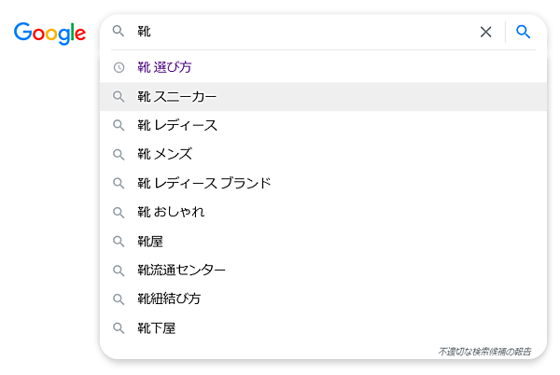Screen dimensions: 560x375
Task: Click the clock history icon beside 靴 選び方
Action: pyautogui.click(x=119, y=67)
